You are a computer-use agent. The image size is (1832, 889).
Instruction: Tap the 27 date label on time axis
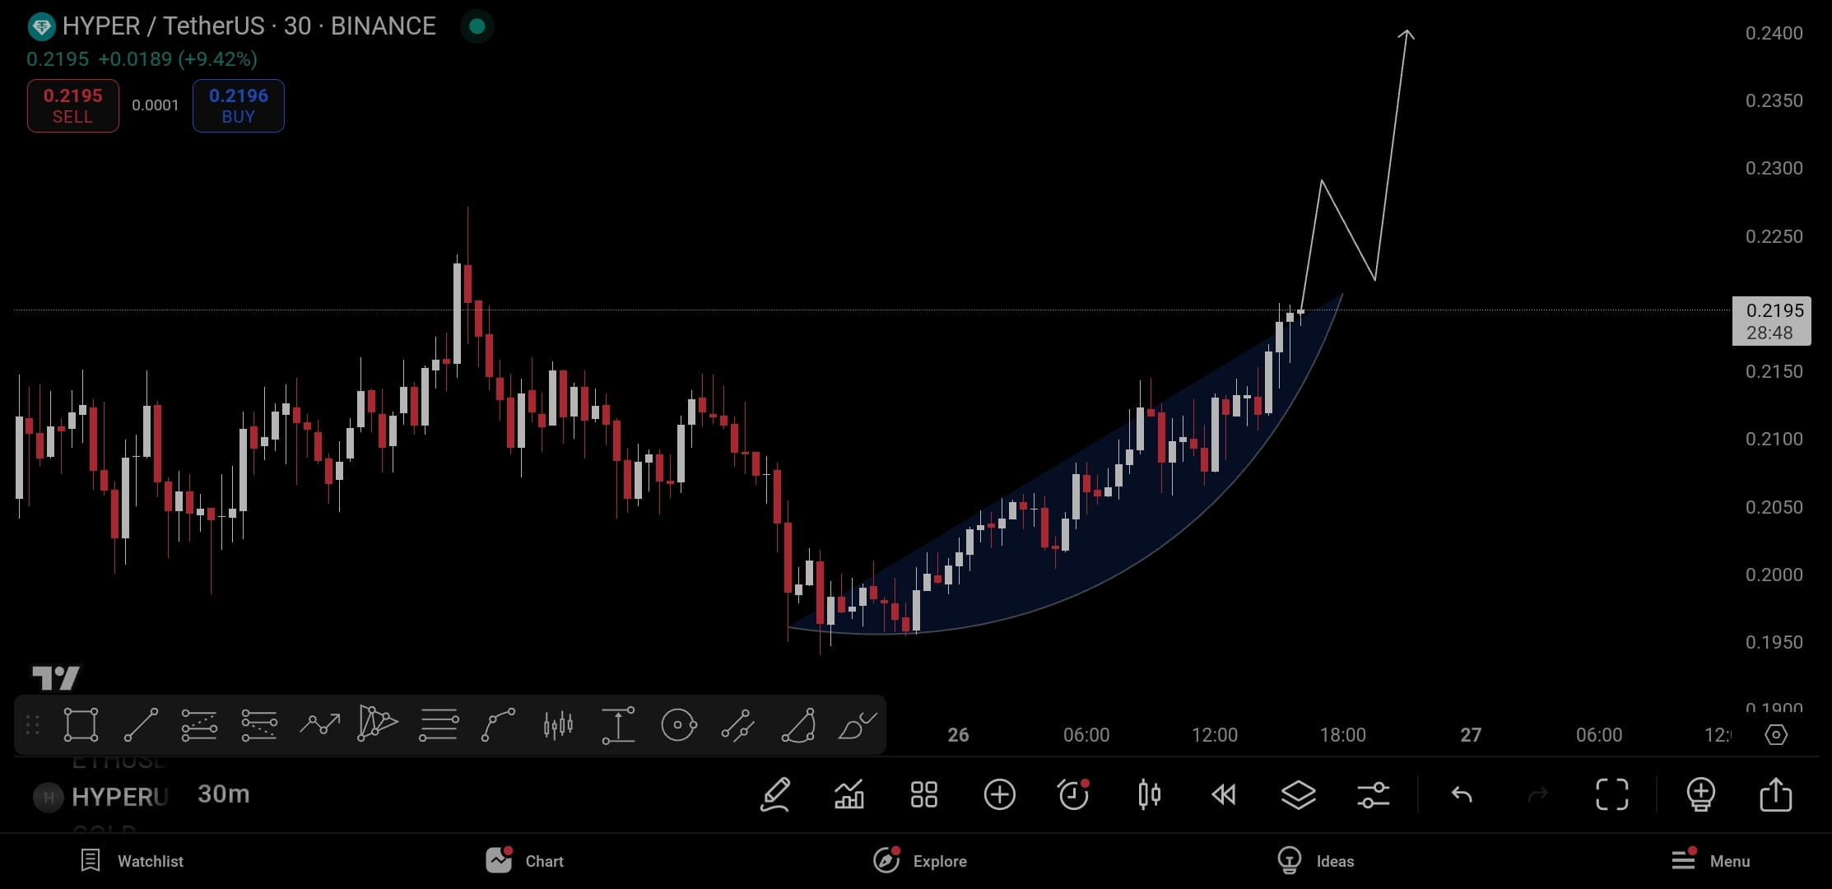coord(1471,735)
